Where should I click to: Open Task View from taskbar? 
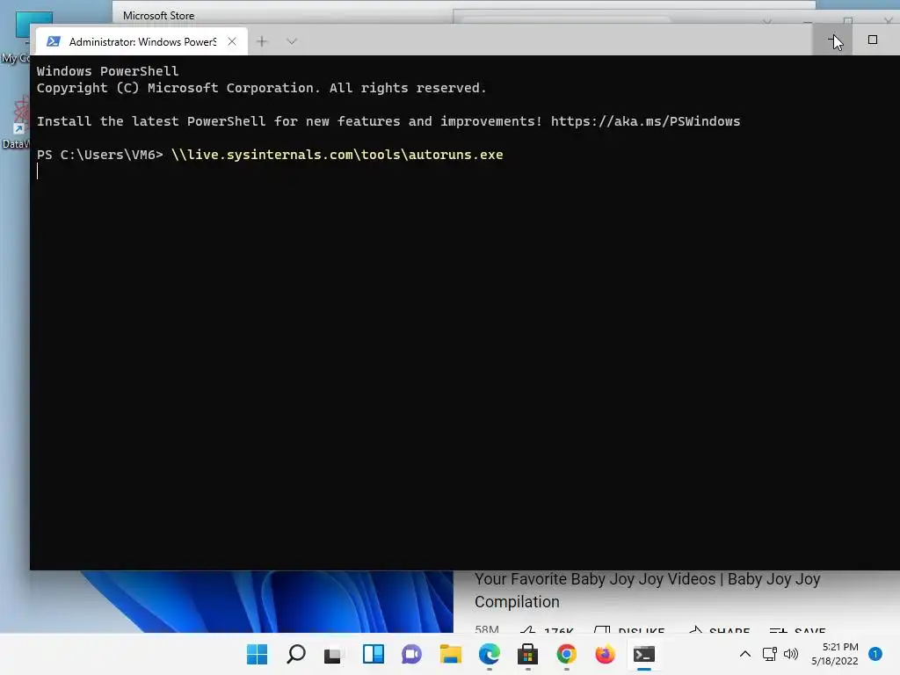point(333,654)
